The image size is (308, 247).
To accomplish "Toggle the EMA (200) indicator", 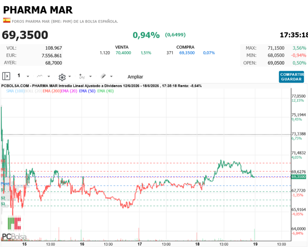I will [52, 91].
